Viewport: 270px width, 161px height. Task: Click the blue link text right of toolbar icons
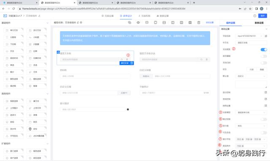pos(210,22)
